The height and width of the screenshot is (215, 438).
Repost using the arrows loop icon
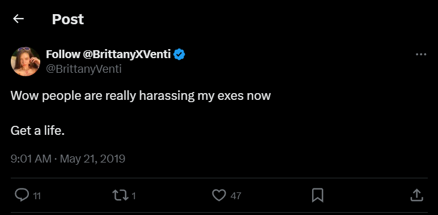[x=120, y=195]
